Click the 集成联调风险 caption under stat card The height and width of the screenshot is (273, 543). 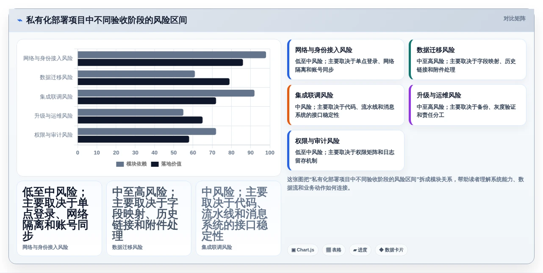click(217, 247)
